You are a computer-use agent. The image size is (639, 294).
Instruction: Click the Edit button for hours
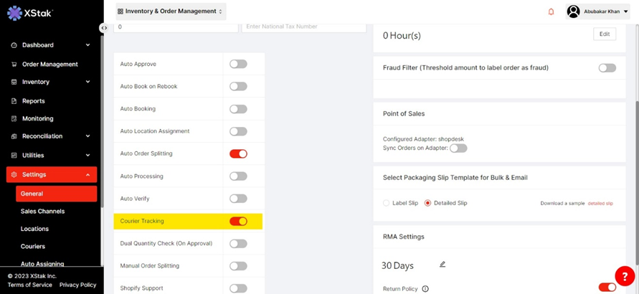point(604,34)
